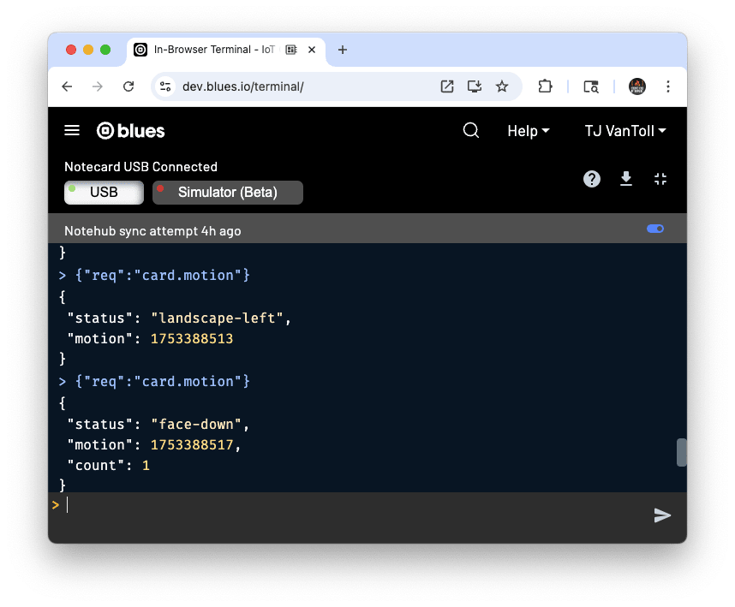Image resolution: width=735 pixels, height=607 pixels.
Task: Click the address bar URL dev.blues.io/terminal/
Action: click(x=242, y=86)
